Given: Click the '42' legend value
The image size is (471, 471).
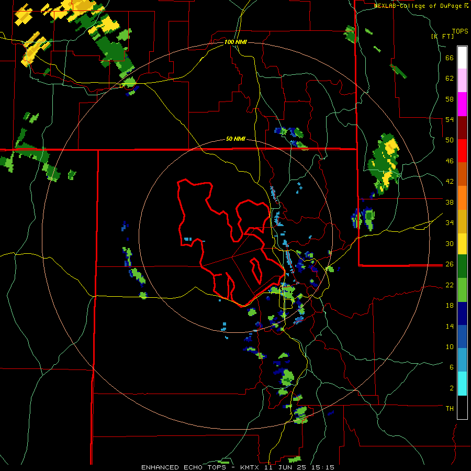Looking at the screenshot, I should coord(450,182).
